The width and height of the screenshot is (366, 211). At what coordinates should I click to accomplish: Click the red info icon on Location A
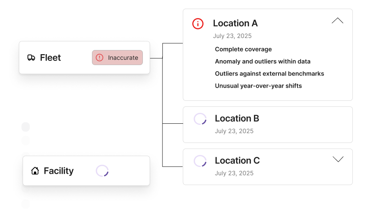pos(198,24)
